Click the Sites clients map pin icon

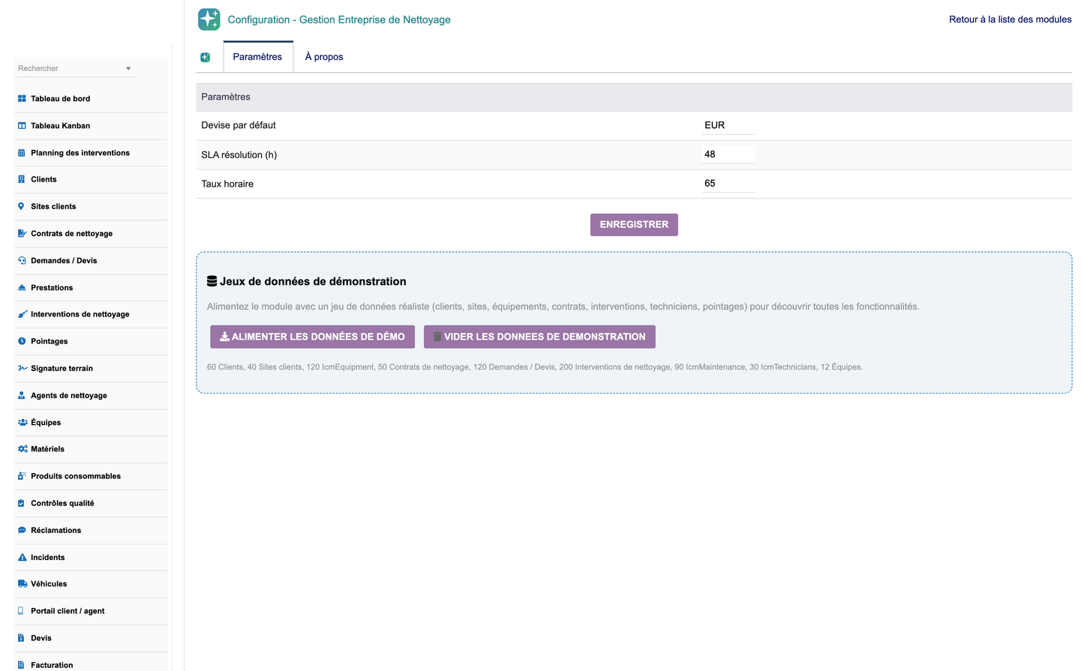tap(21, 206)
